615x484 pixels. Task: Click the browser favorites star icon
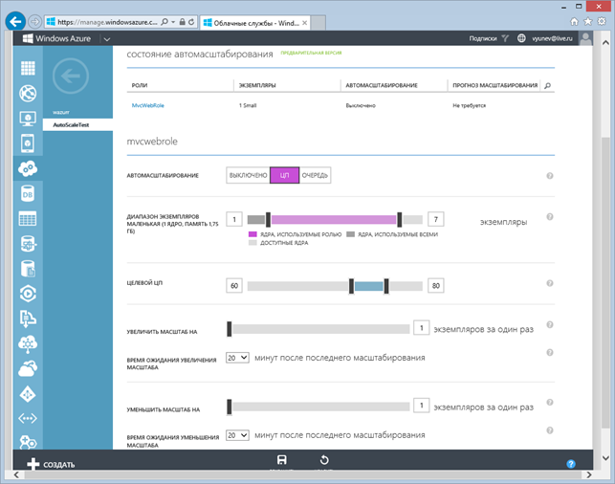(x=587, y=22)
